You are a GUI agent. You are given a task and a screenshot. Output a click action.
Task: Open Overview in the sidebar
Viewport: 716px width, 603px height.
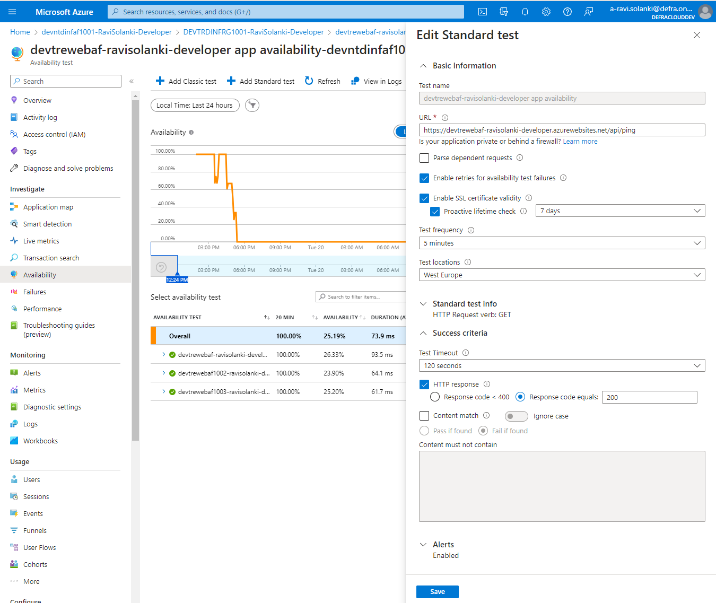click(37, 100)
